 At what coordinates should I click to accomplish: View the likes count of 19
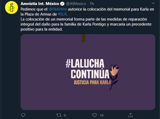102,115
